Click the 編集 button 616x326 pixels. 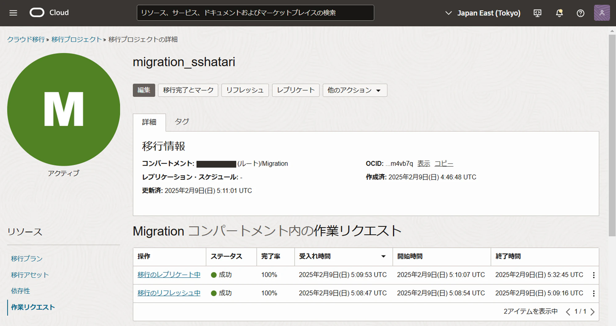click(144, 90)
